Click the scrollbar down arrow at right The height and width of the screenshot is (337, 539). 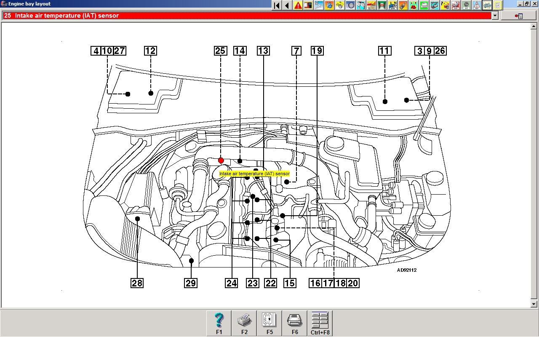[x=534, y=304]
